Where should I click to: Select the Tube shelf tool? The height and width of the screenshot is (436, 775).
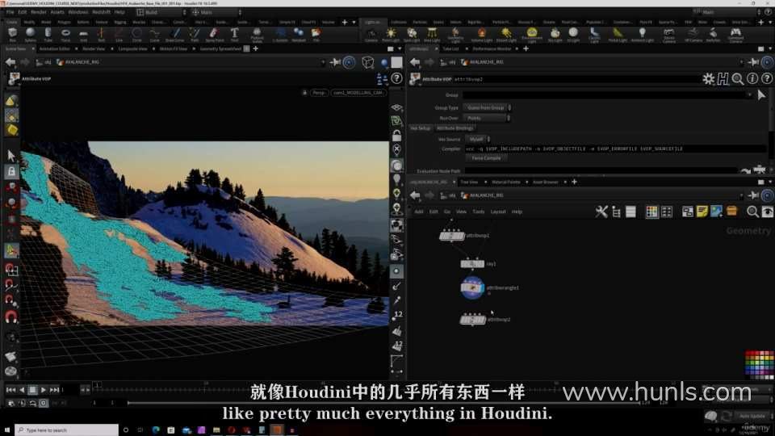(x=48, y=34)
